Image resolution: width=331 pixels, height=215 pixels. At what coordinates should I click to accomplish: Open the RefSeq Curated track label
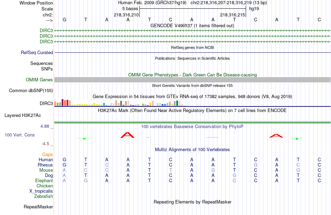point(37,52)
